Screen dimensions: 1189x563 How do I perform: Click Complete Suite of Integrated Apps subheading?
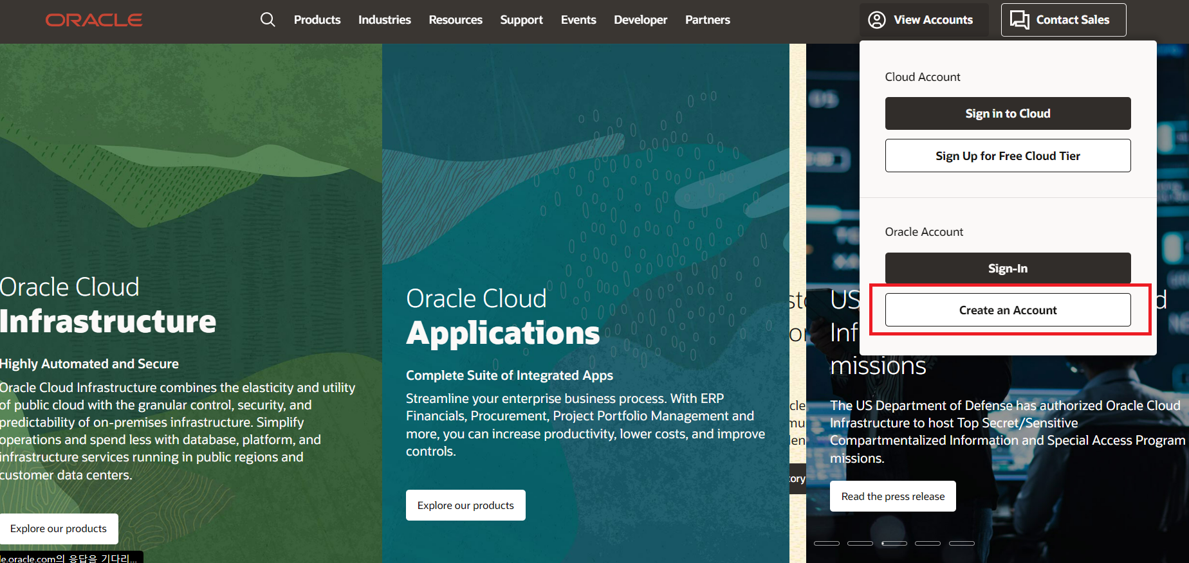tap(510, 375)
